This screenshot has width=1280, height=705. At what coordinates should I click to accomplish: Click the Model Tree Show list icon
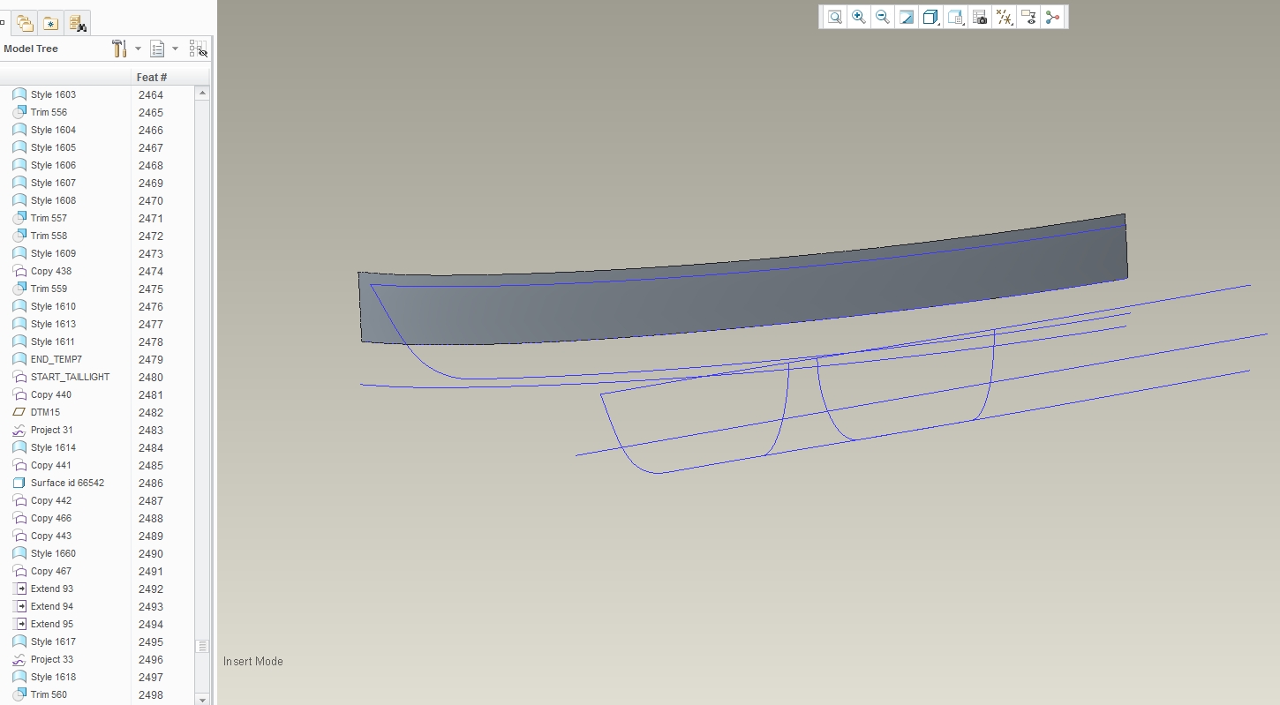coord(157,49)
